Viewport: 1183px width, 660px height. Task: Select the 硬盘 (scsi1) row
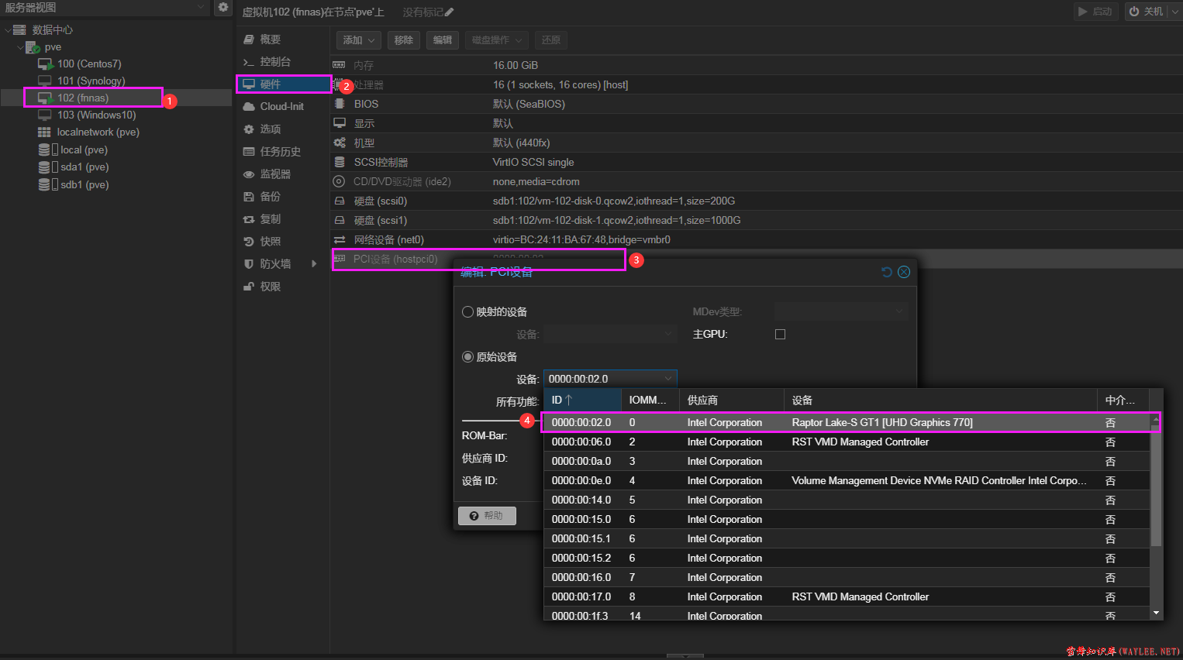click(757, 220)
